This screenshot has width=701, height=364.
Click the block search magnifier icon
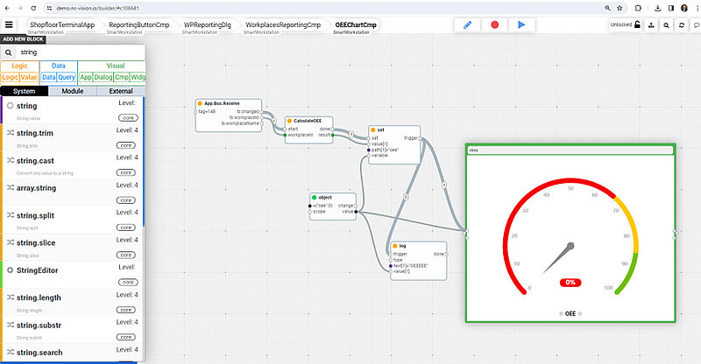coord(9,52)
